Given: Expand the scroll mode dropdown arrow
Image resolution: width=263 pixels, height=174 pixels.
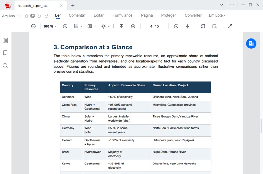Looking at the screenshot, I should pyautogui.click(x=82, y=26).
